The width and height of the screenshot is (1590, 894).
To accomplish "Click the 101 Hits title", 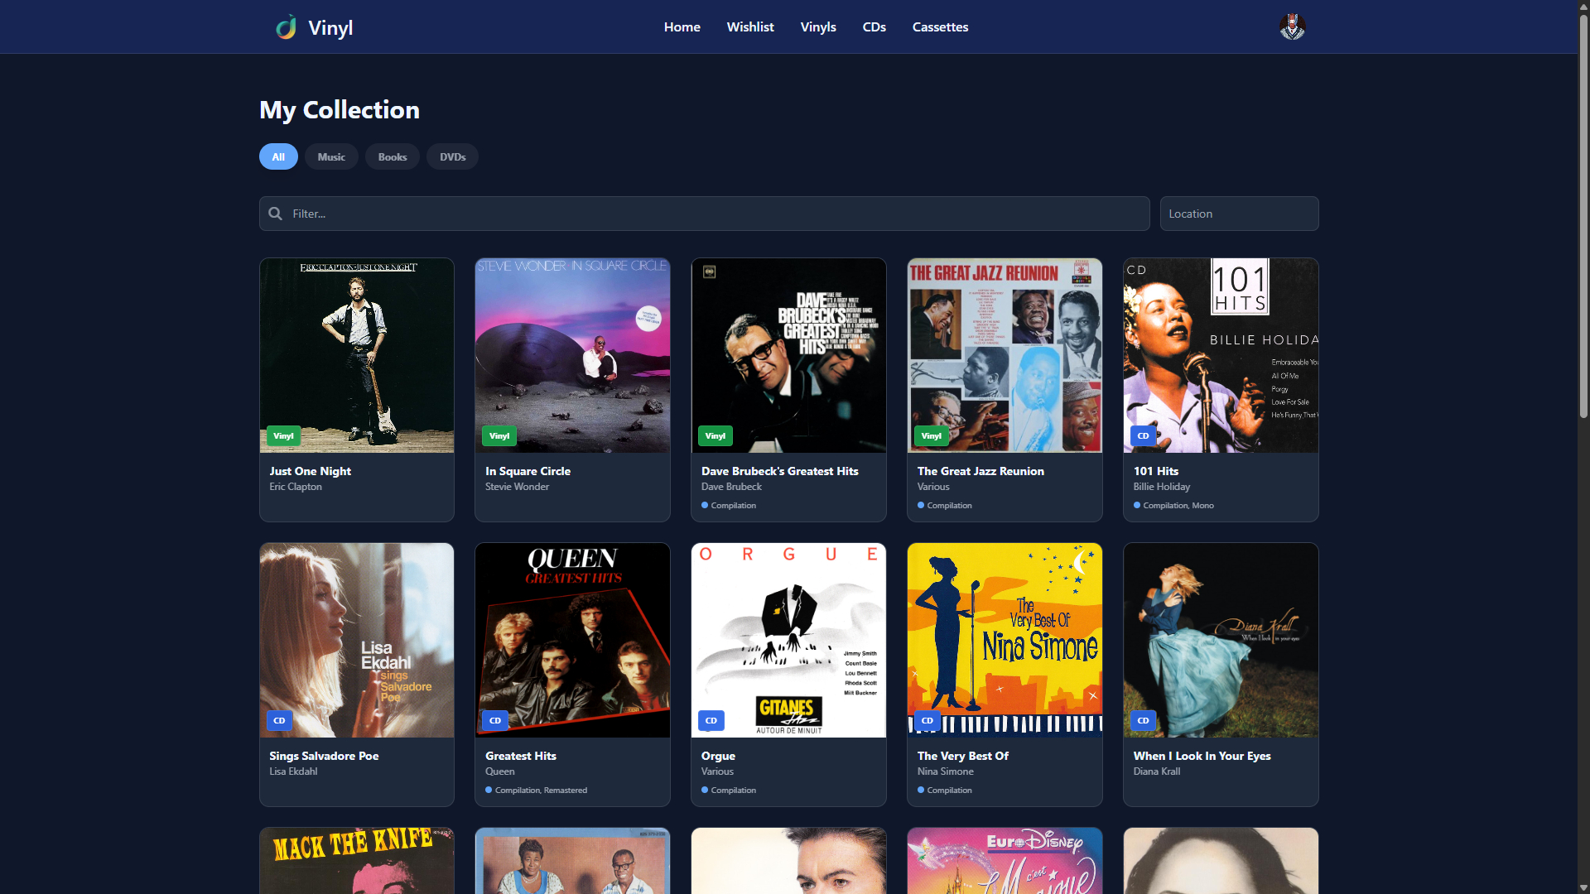I will [1155, 471].
